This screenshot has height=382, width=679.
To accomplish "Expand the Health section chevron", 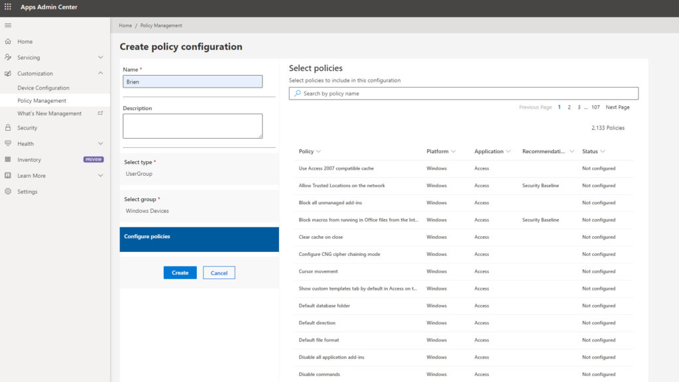I will coord(101,143).
